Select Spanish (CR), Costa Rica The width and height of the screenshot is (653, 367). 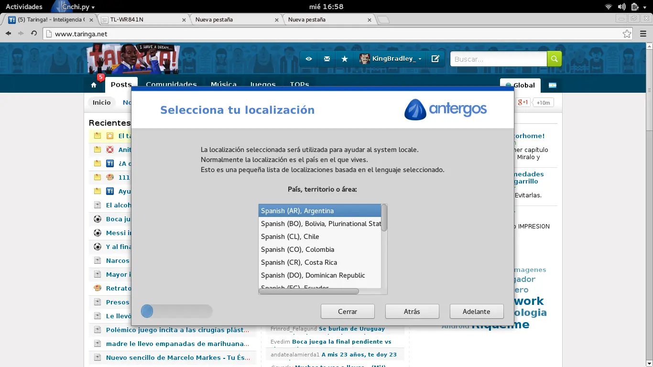(320, 262)
